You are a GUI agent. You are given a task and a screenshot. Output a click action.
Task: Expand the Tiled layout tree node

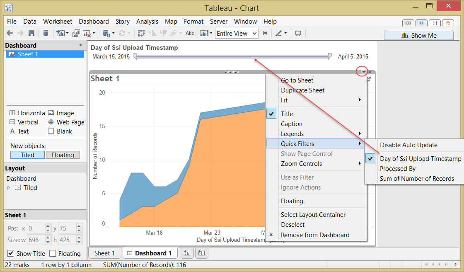pos(9,187)
